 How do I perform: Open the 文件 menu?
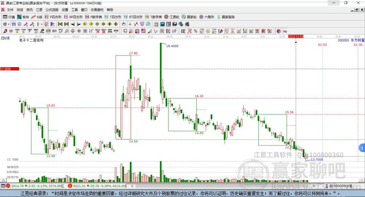10,10
